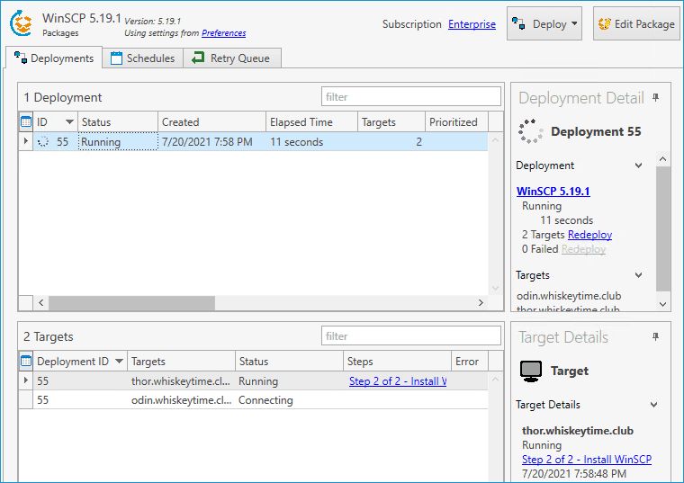Viewport: 684px width, 483px height.
Task: Collapse the Target Details section chevron
Action: coord(653,405)
